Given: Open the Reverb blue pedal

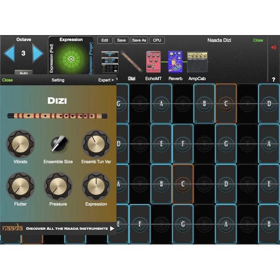Looking at the screenshot, I should click(175, 62).
